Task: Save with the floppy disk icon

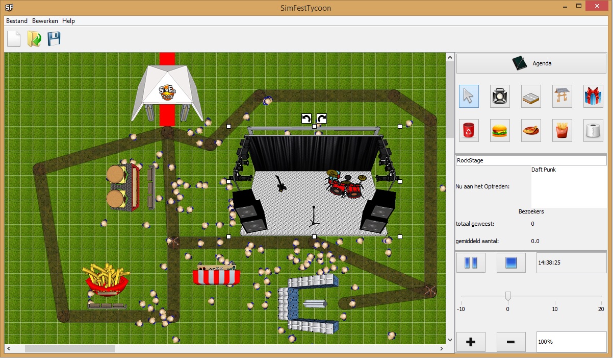Action: 54,39
